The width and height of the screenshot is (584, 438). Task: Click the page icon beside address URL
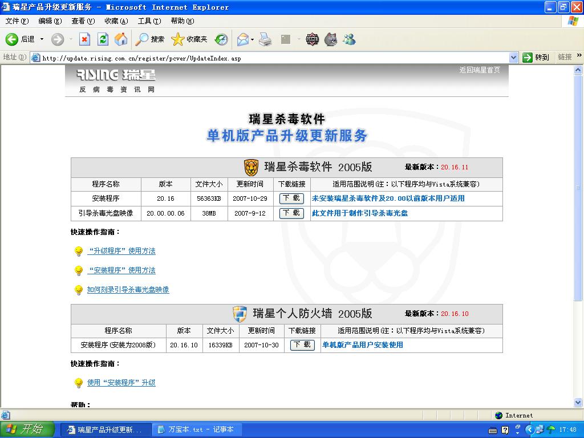pos(35,58)
